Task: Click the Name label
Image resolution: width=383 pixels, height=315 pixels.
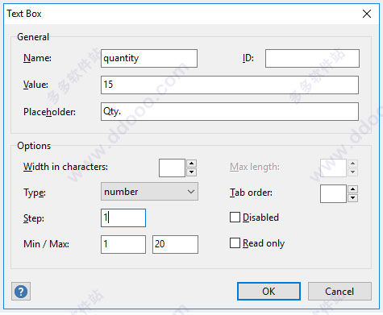Action: 37,58
